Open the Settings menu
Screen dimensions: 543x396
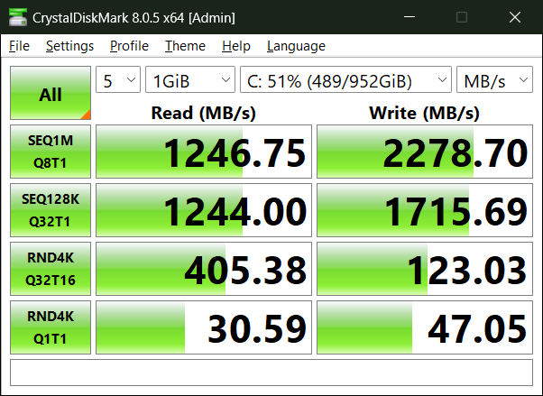(69, 46)
